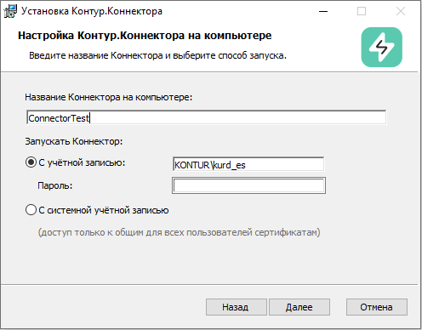Minimize the installer window
422x330 pixels.
(323, 11)
